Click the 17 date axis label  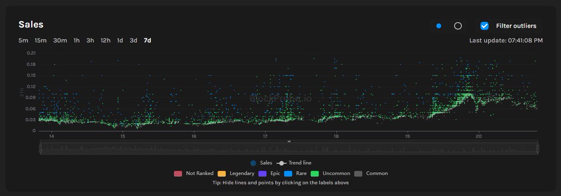(265, 136)
